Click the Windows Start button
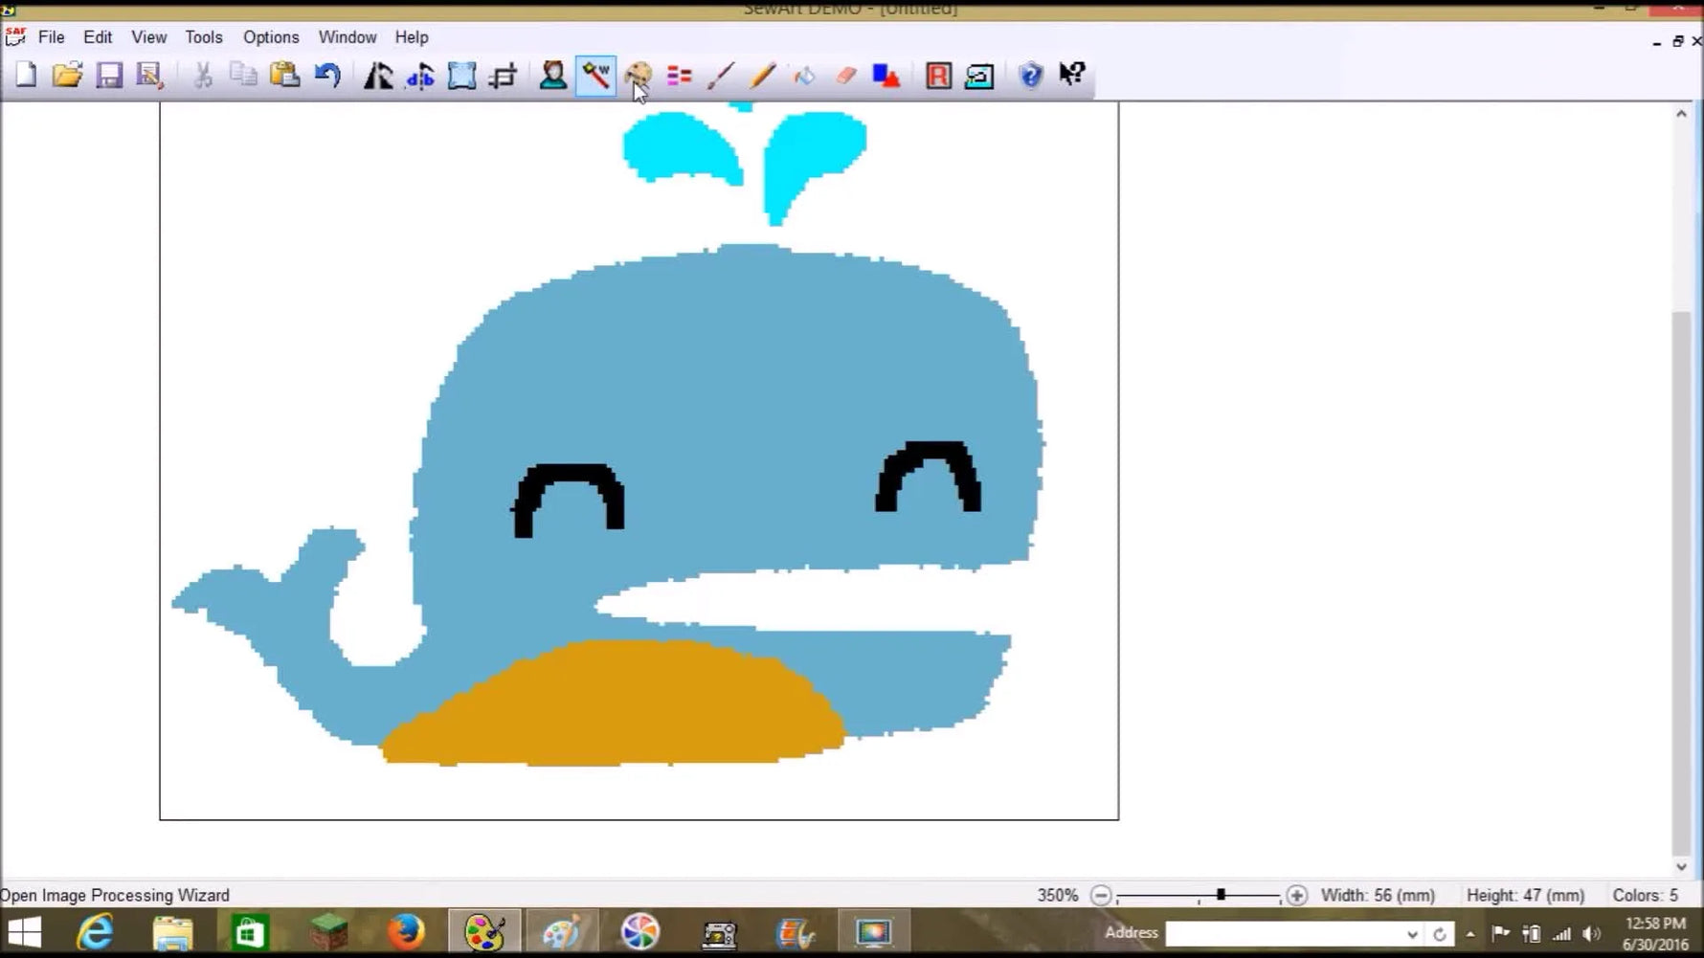 coord(25,932)
